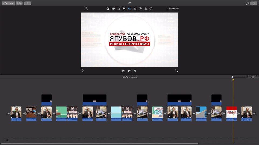Viewport: 259px width, 145px height.
Task: Select transition icon after the final clip
Action: click(254, 114)
